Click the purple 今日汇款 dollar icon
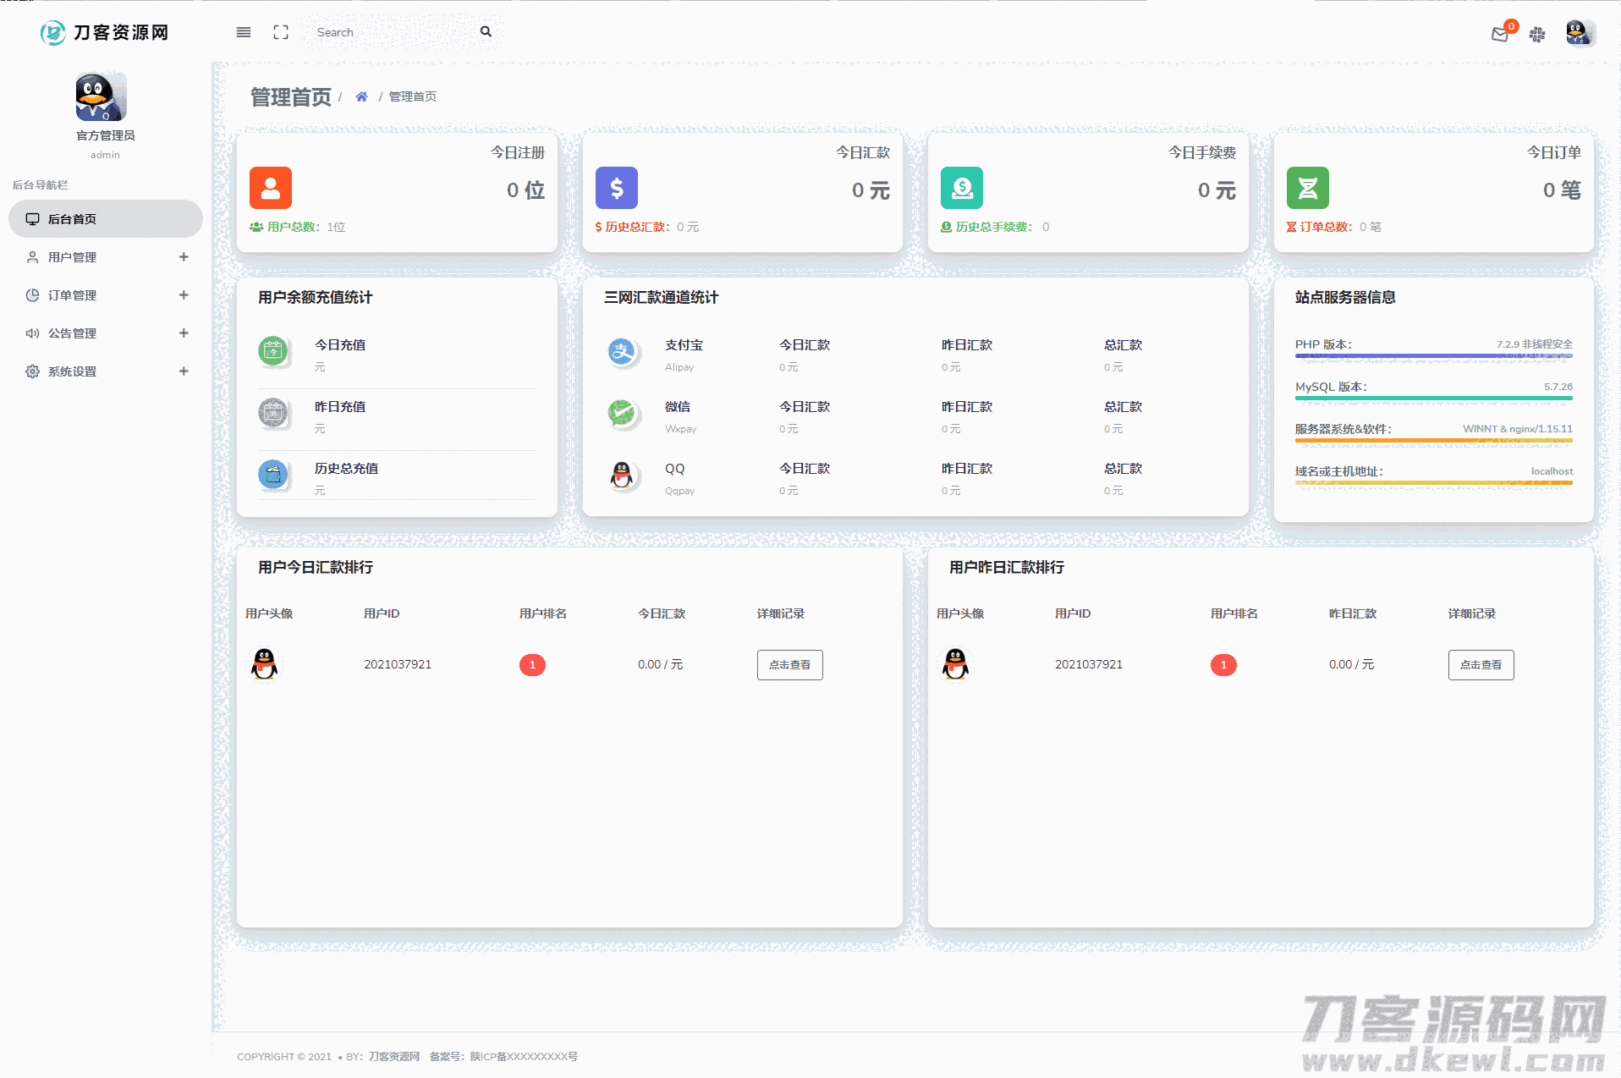1621x1078 pixels. (617, 188)
